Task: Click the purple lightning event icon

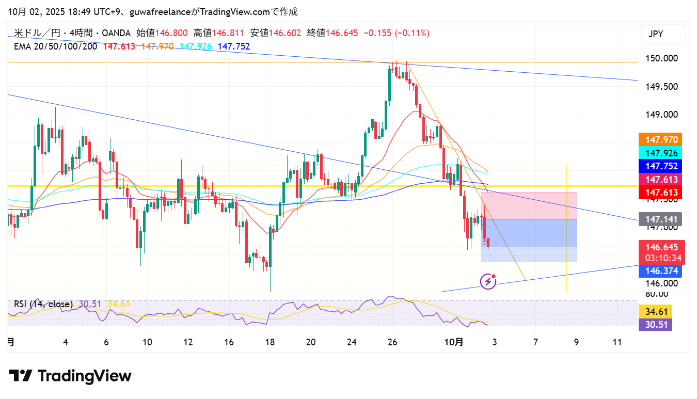Action: pos(488,281)
